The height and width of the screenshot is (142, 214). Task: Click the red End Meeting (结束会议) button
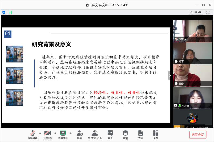point(198,135)
